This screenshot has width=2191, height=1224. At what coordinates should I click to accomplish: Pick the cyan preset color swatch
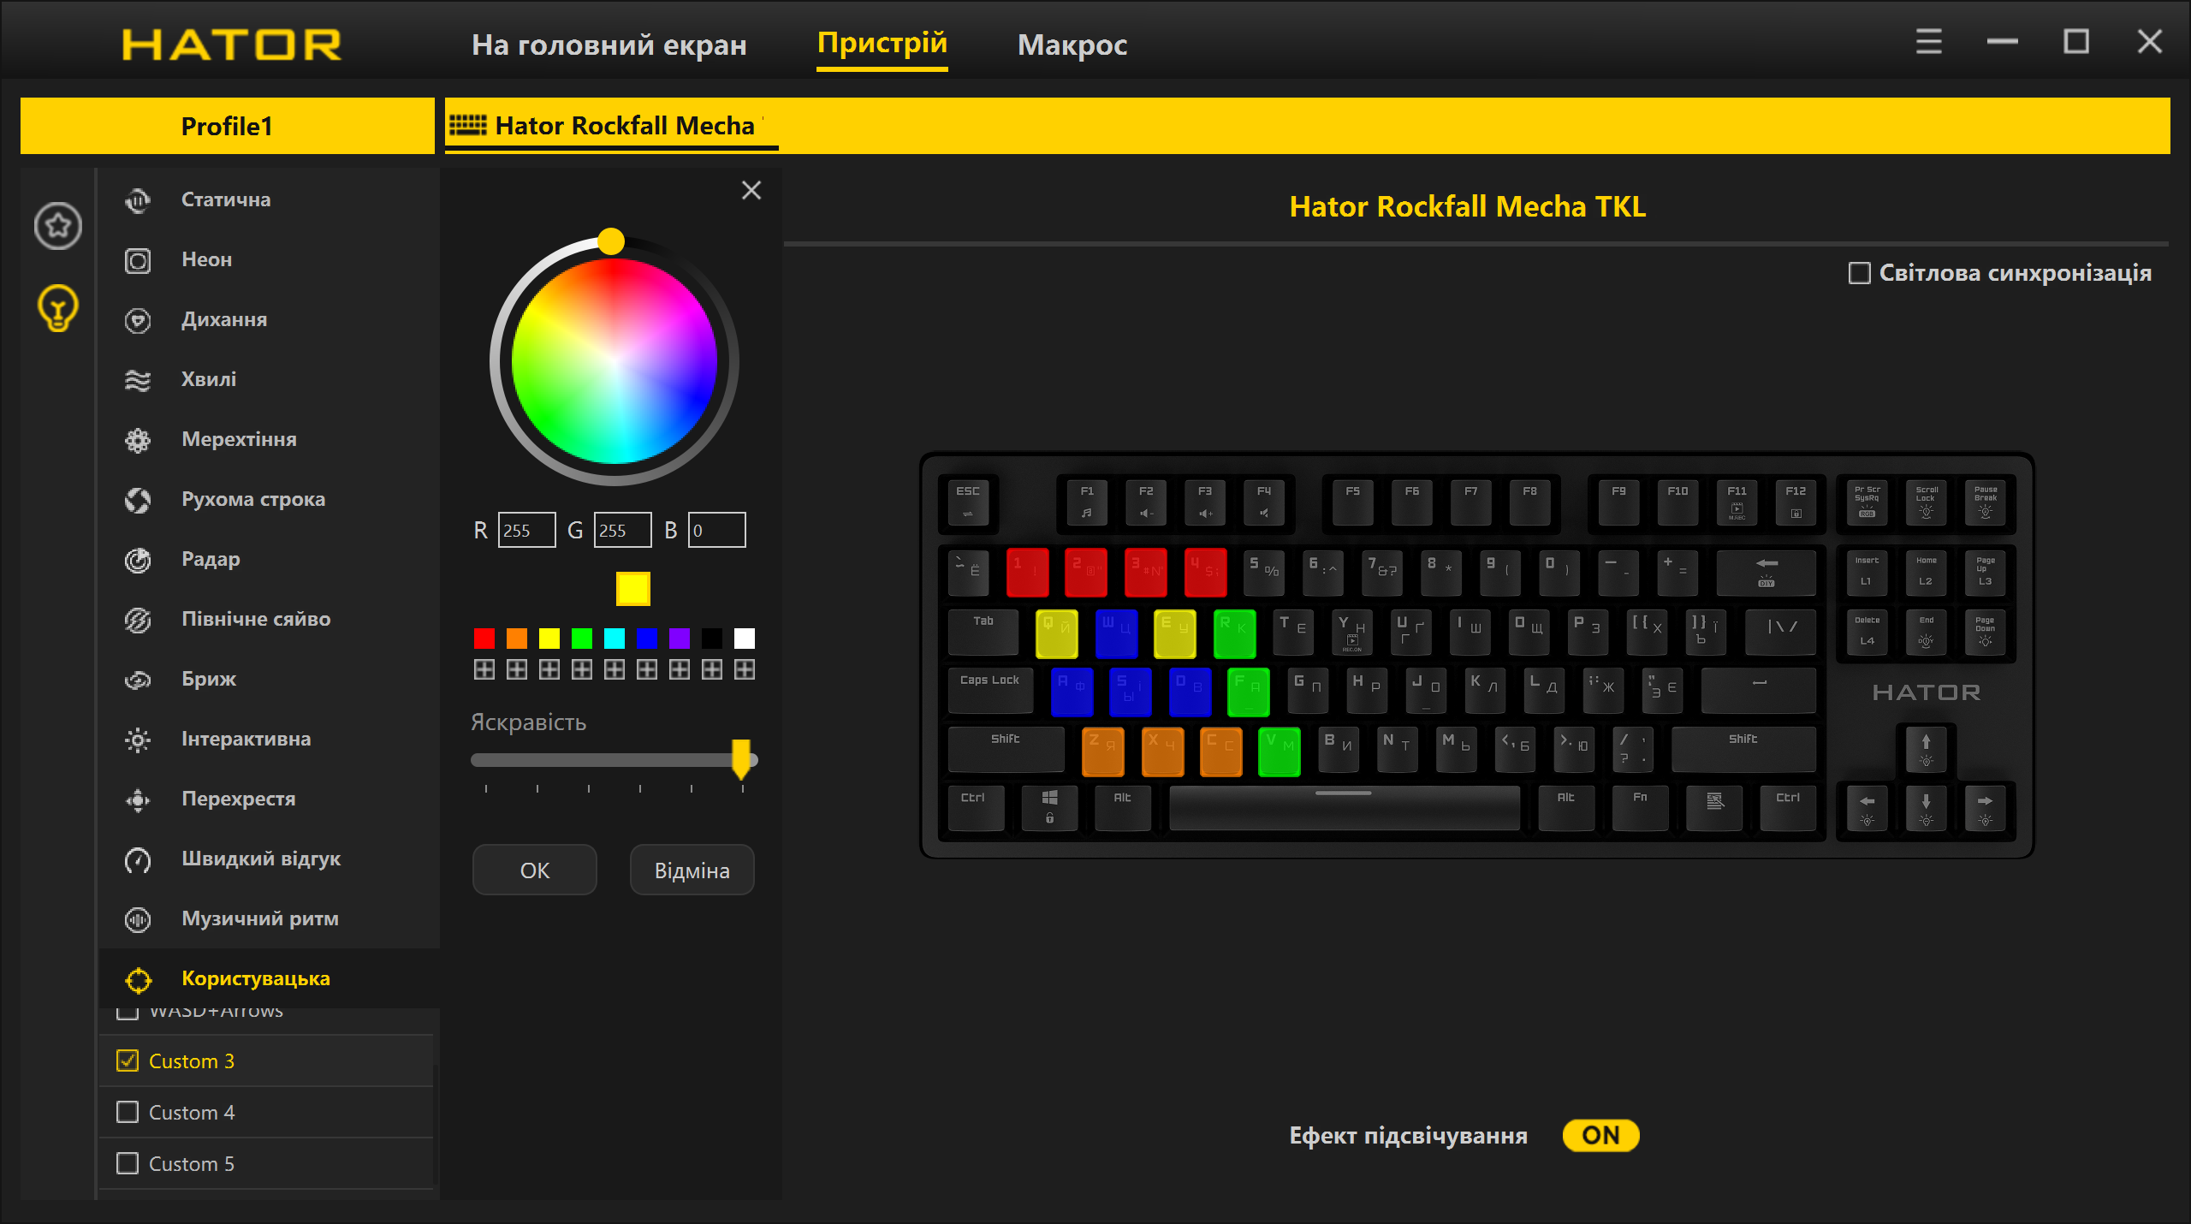(x=614, y=639)
